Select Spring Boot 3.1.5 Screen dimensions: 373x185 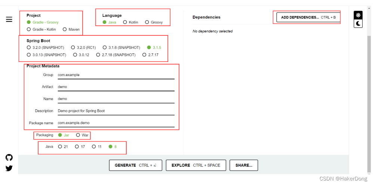[x=154, y=47]
